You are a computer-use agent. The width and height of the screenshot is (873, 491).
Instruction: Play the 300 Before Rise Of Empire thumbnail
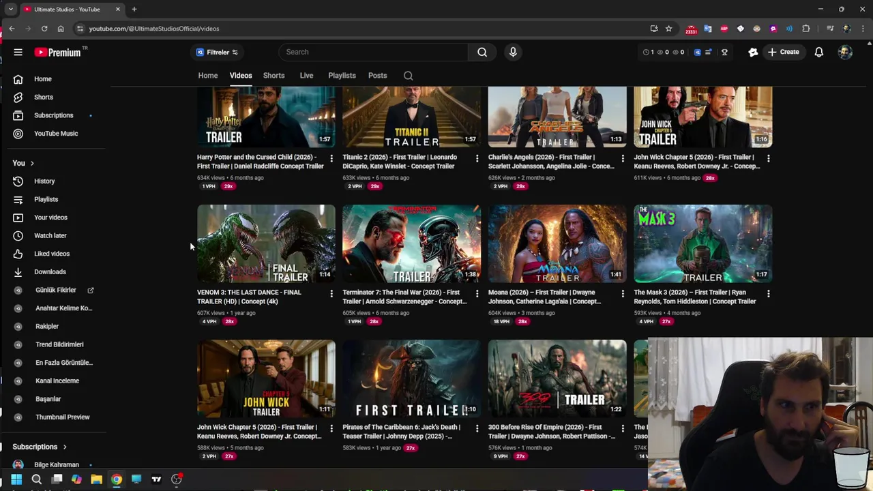(557, 378)
